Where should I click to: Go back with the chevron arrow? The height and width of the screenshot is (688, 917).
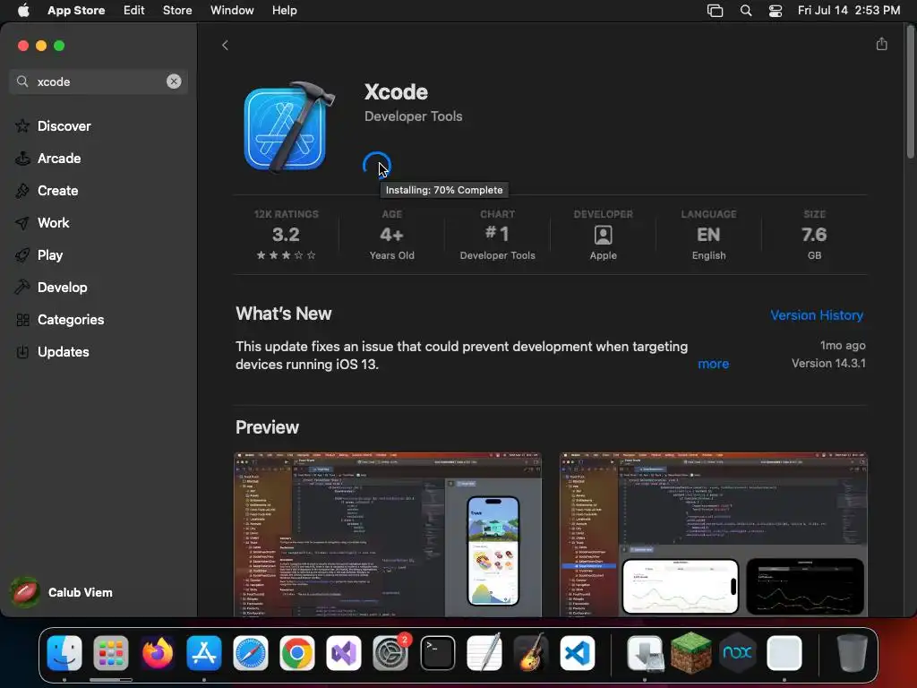click(x=225, y=45)
